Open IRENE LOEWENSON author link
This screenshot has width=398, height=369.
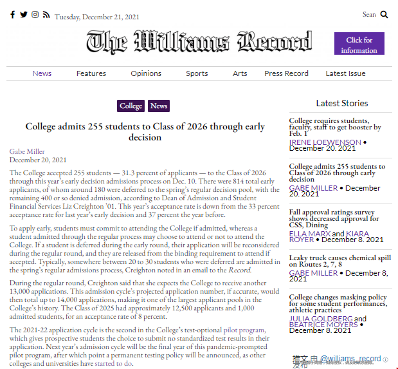[325, 142]
